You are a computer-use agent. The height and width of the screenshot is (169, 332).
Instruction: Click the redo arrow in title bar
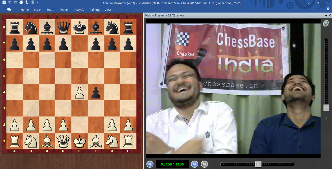tap(15, 3)
